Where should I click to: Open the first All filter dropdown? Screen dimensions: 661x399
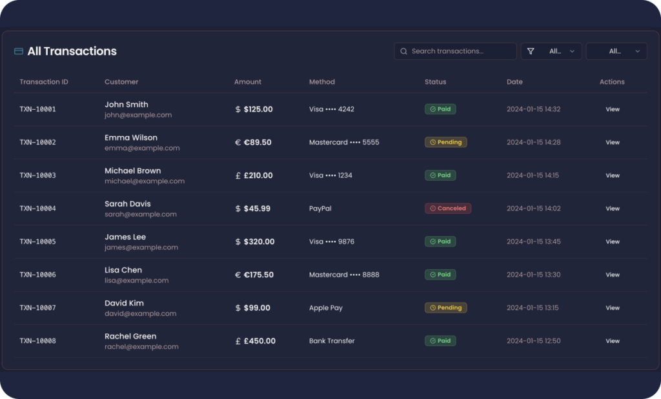click(x=551, y=51)
